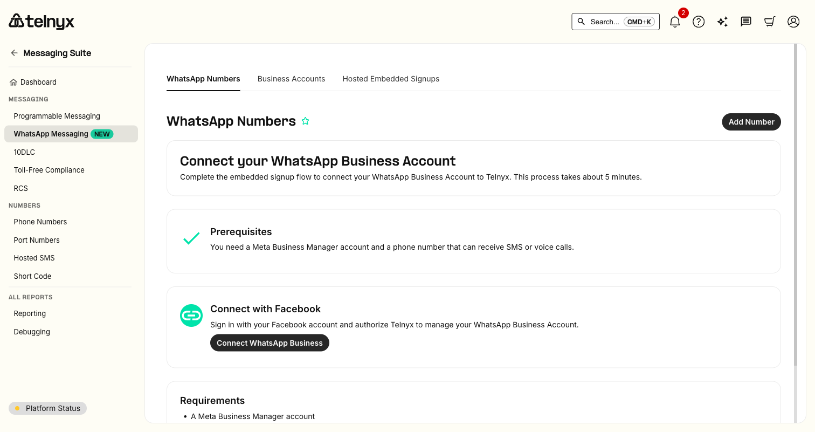
Task: Focus the Search field
Action: 616,22
